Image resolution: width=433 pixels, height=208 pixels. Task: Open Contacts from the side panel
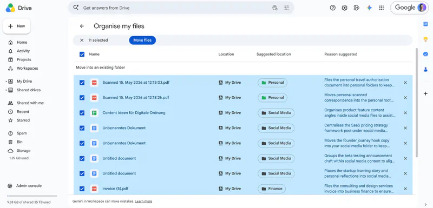click(425, 70)
